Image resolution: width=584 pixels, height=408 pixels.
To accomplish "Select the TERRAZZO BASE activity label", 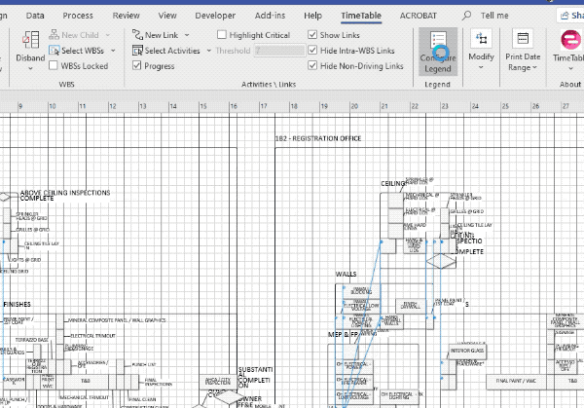I will tap(32, 340).
